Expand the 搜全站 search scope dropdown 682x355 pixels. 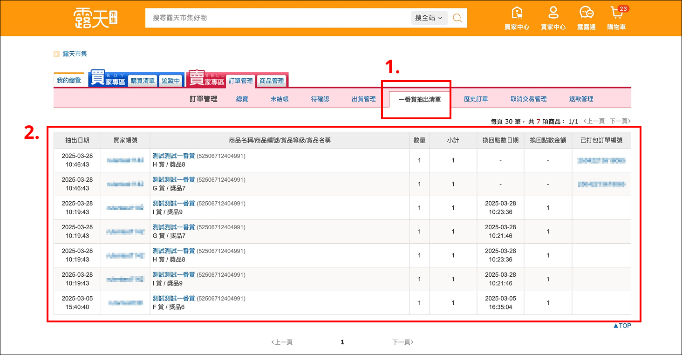coord(429,18)
